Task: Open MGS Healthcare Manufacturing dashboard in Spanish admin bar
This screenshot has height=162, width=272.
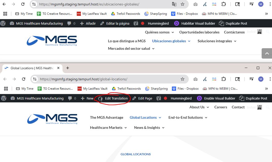Action: (36, 23)
